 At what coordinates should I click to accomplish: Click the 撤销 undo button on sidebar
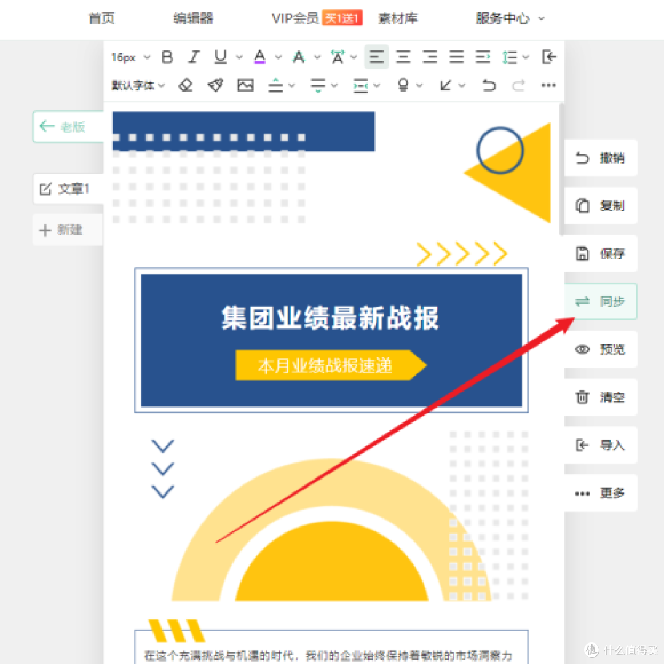click(601, 158)
